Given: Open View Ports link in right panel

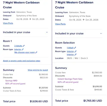Looking at the screenshot, I should point(60,24).
